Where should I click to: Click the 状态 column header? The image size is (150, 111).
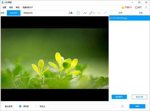click(141, 13)
